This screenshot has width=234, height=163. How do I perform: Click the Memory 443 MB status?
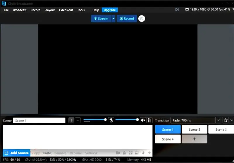(x=139, y=160)
